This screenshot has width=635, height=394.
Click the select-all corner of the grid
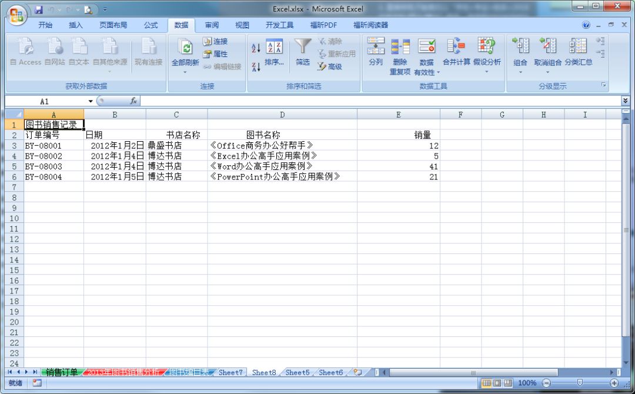(x=14, y=114)
